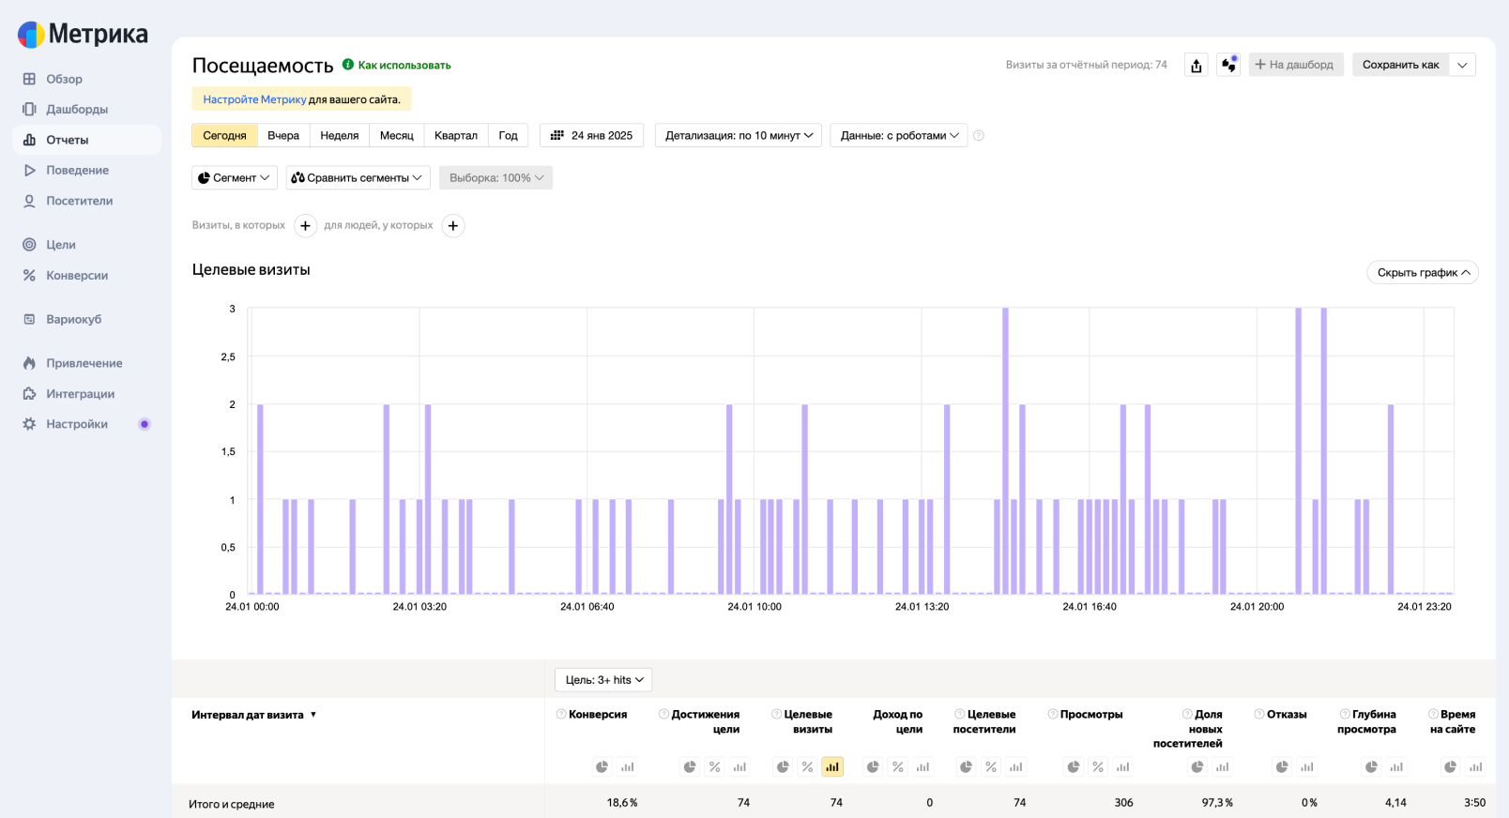Follow the Настройте Метрику link
Viewport: 1509px width, 818px height.
click(254, 99)
